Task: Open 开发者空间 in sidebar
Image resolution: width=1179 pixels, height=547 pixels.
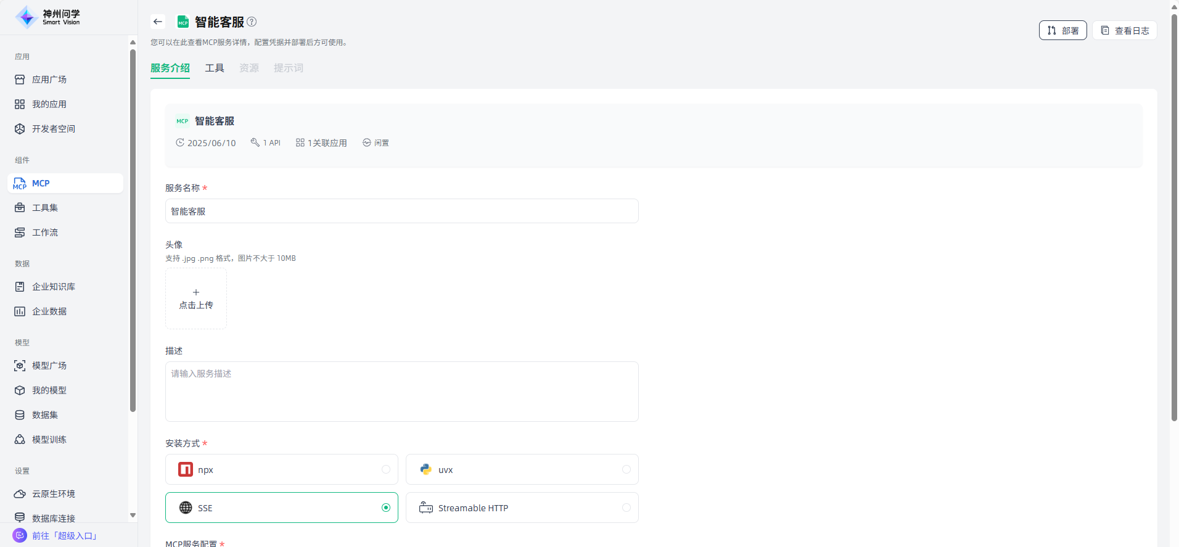Action: [x=54, y=129]
